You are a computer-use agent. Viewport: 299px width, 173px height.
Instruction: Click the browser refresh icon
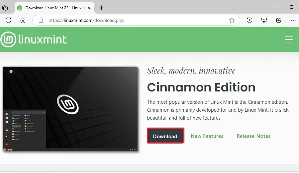[8, 20]
